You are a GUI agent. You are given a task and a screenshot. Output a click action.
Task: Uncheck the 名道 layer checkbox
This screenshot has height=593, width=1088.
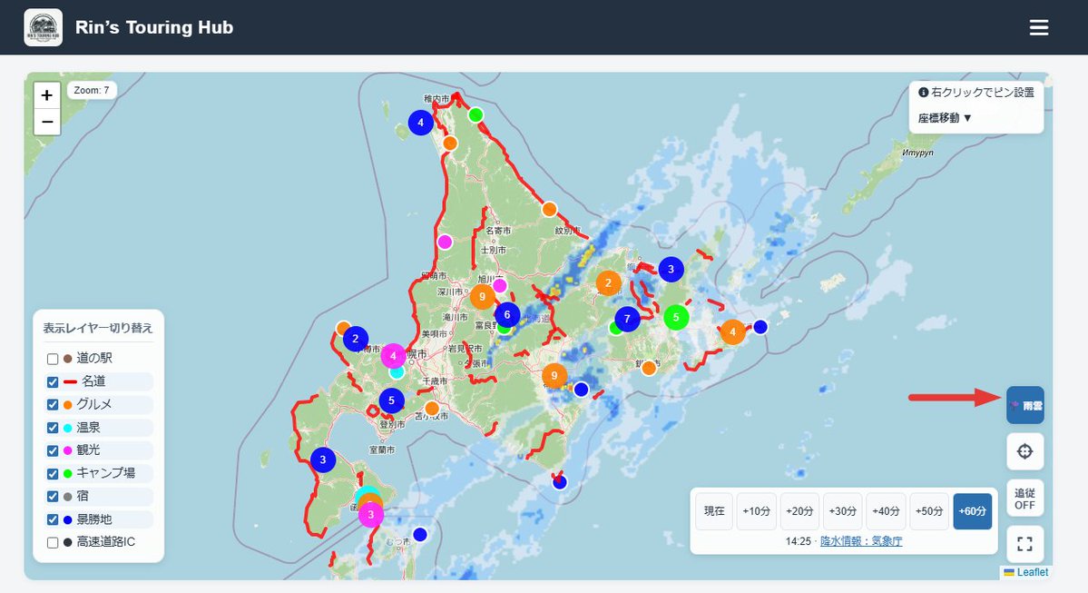[53, 382]
